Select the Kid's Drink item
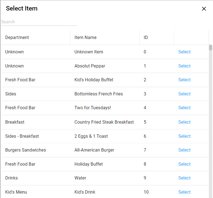The height and width of the screenshot is (198, 213). point(184,192)
